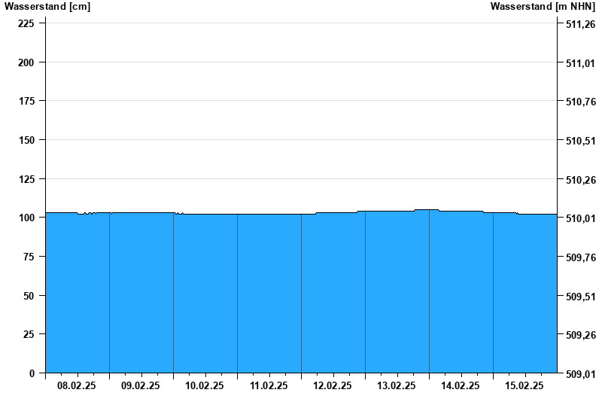The height and width of the screenshot is (414, 602).
Task: Click the 200 cm axis label
Action: (26, 62)
